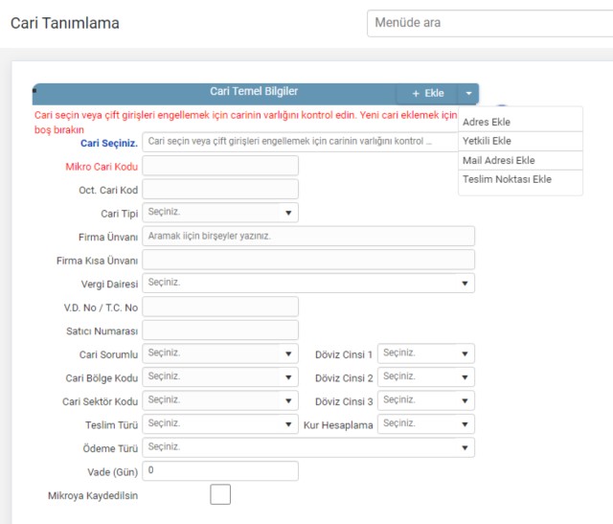The width and height of the screenshot is (613, 524).
Task: Click the Firma Ünvanı input field
Action: 308,236
